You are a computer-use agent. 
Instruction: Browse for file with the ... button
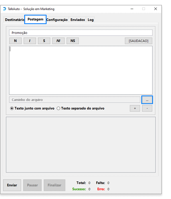[147, 100]
